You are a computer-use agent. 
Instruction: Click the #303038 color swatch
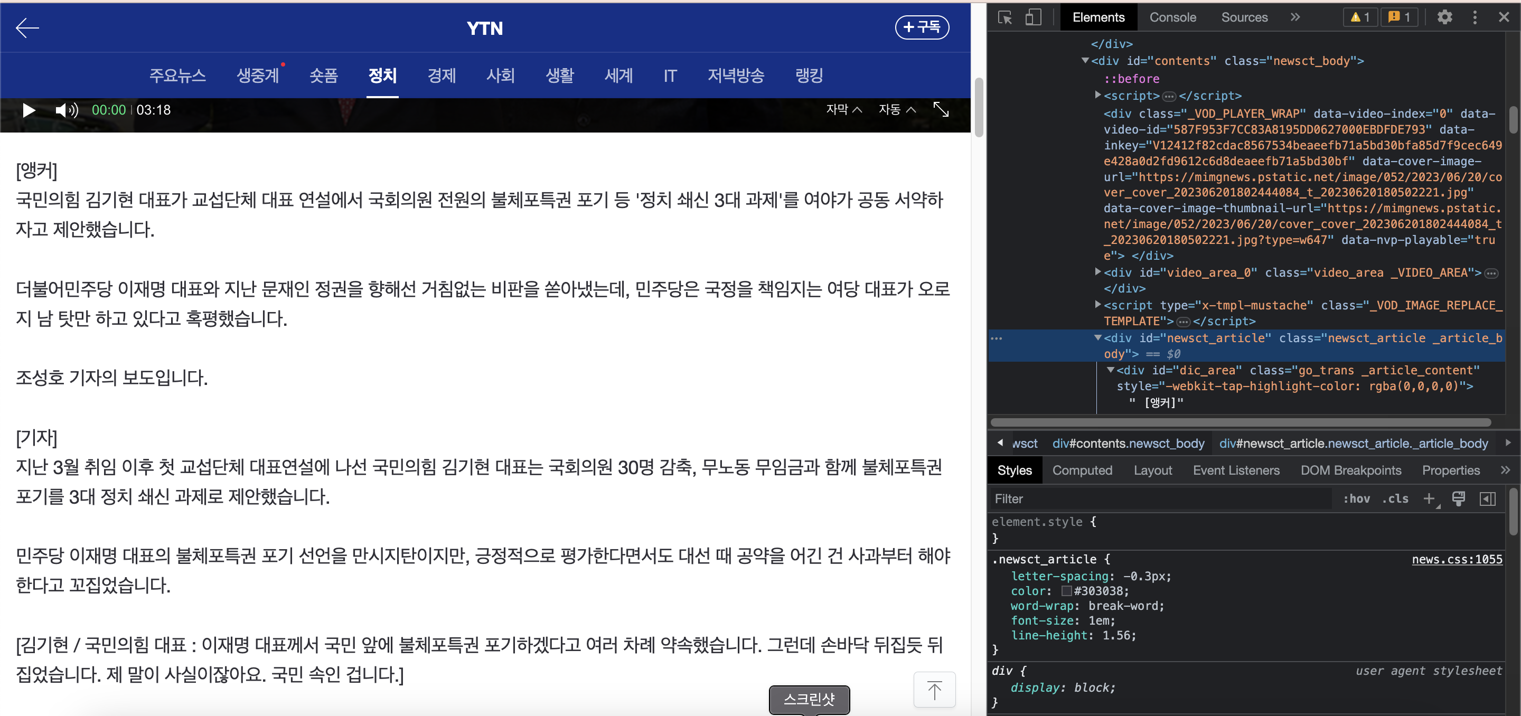click(1066, 591)
